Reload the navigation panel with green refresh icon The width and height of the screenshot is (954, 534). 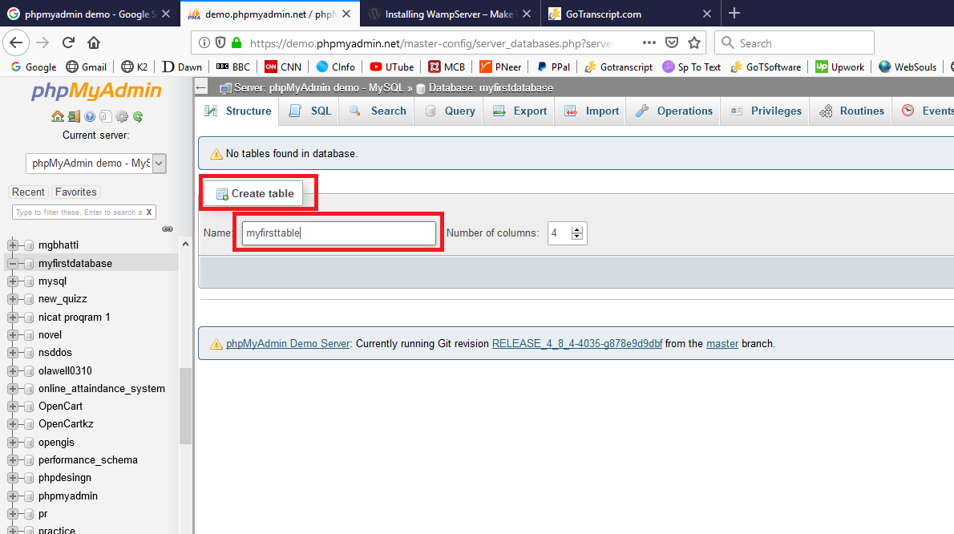pos(137,117)
